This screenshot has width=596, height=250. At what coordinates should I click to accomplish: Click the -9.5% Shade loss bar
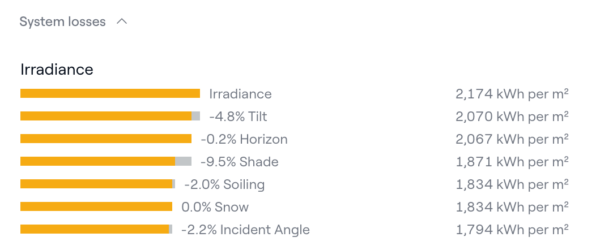pyautogui.click(x=106, y=161)
